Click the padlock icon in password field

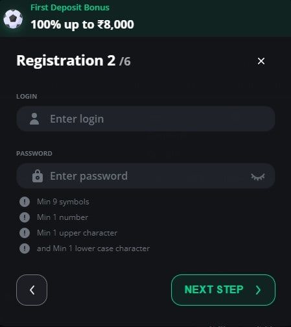(x=38, y=176)
